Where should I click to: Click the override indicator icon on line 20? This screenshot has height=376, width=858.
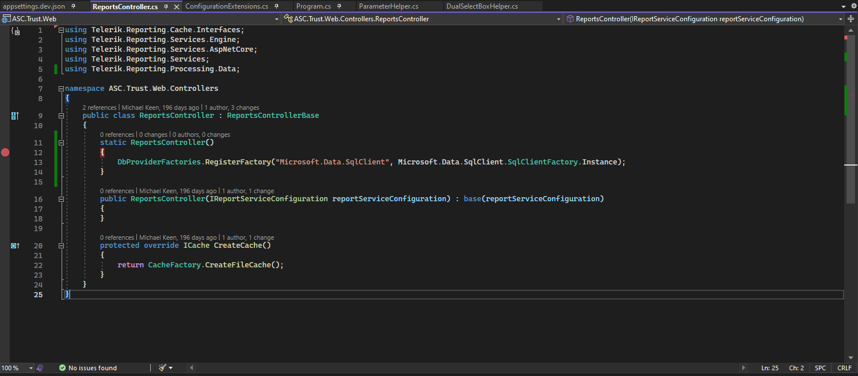coord(15,245)
